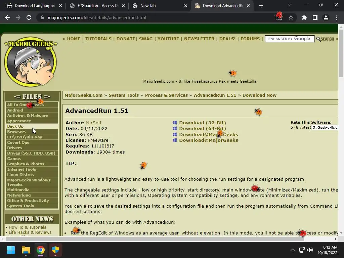Open the How To & Tutorials news link
The height and width of the screenshot is (258, 344).
click(28, 227)
